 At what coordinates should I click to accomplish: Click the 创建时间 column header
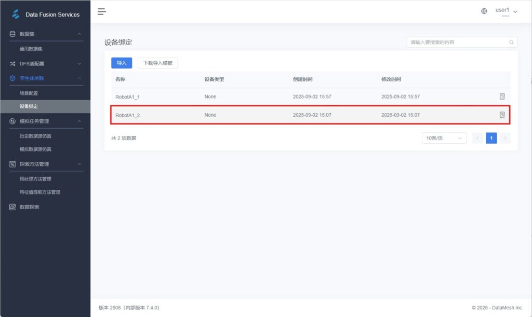tap(303, 79)
